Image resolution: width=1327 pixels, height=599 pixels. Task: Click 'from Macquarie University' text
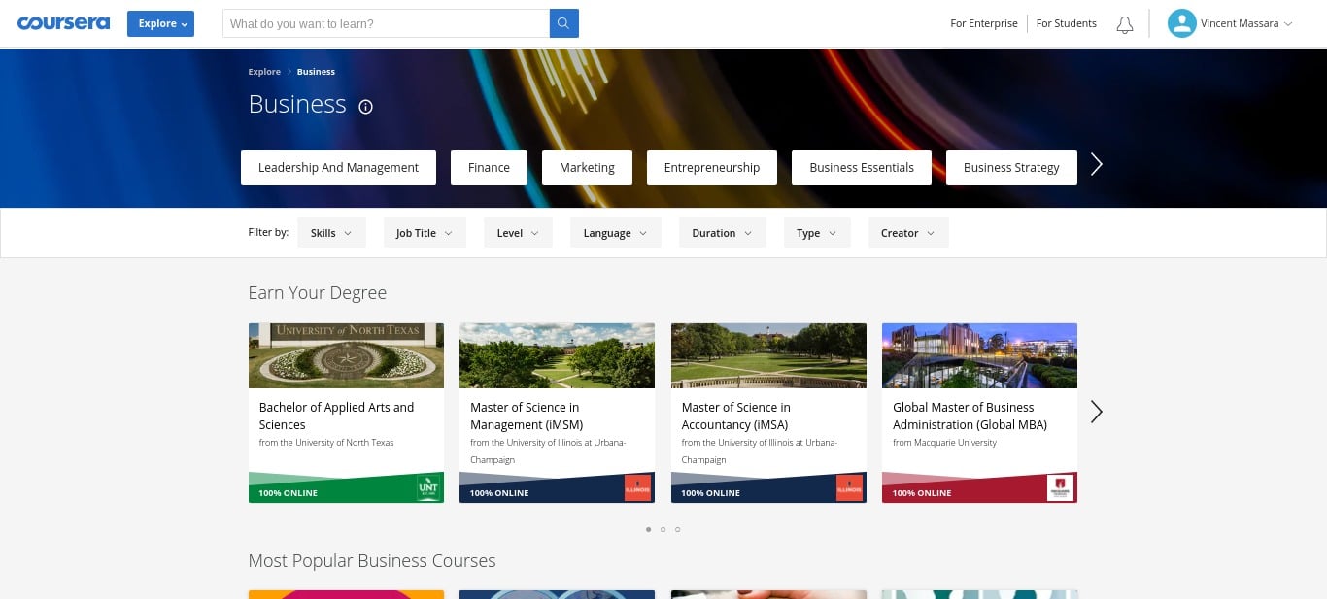pos(944,443)
